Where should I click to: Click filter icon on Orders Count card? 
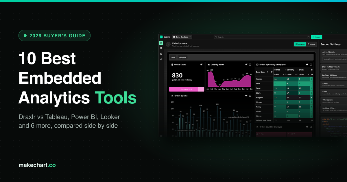(x=201, y=65)
